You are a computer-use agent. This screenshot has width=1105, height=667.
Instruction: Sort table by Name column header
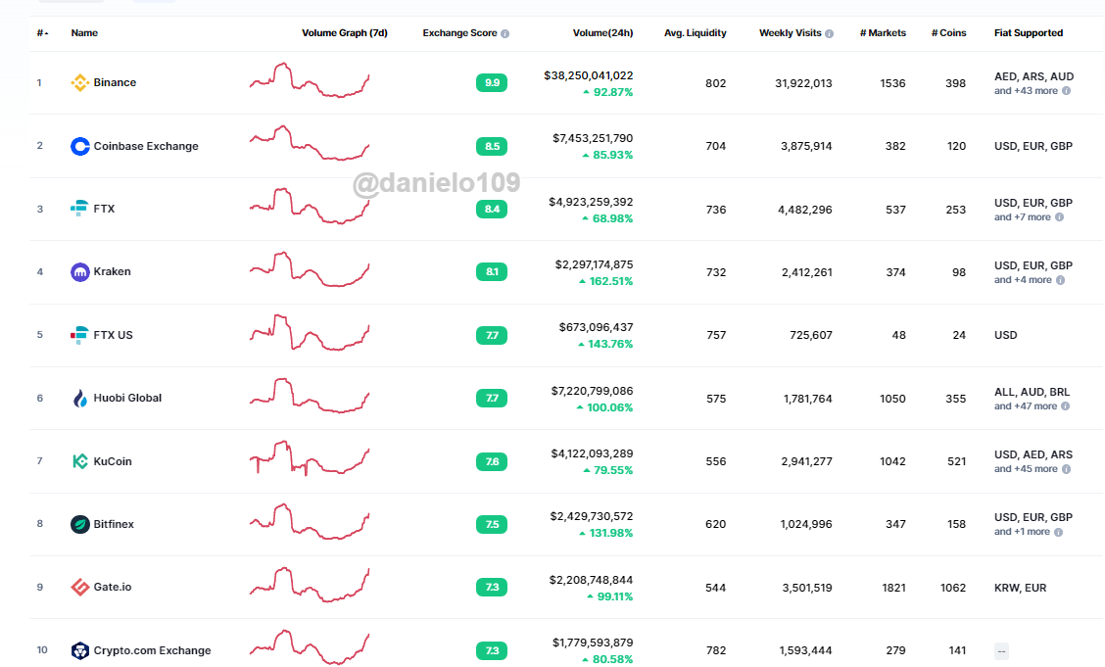click(x=84, y=33)
